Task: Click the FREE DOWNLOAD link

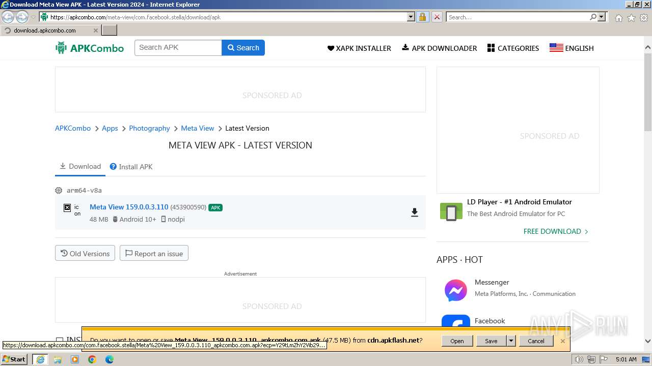Action: click(x=556, y=231)
